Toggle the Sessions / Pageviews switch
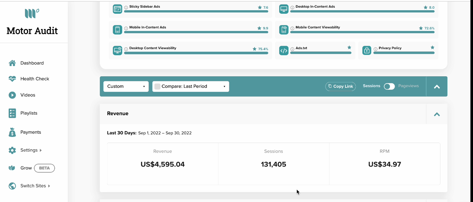This screenshot has width=473, height=202. pos(389,86)
